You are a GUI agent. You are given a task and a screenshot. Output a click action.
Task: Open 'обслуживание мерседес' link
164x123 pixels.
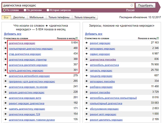104,109
